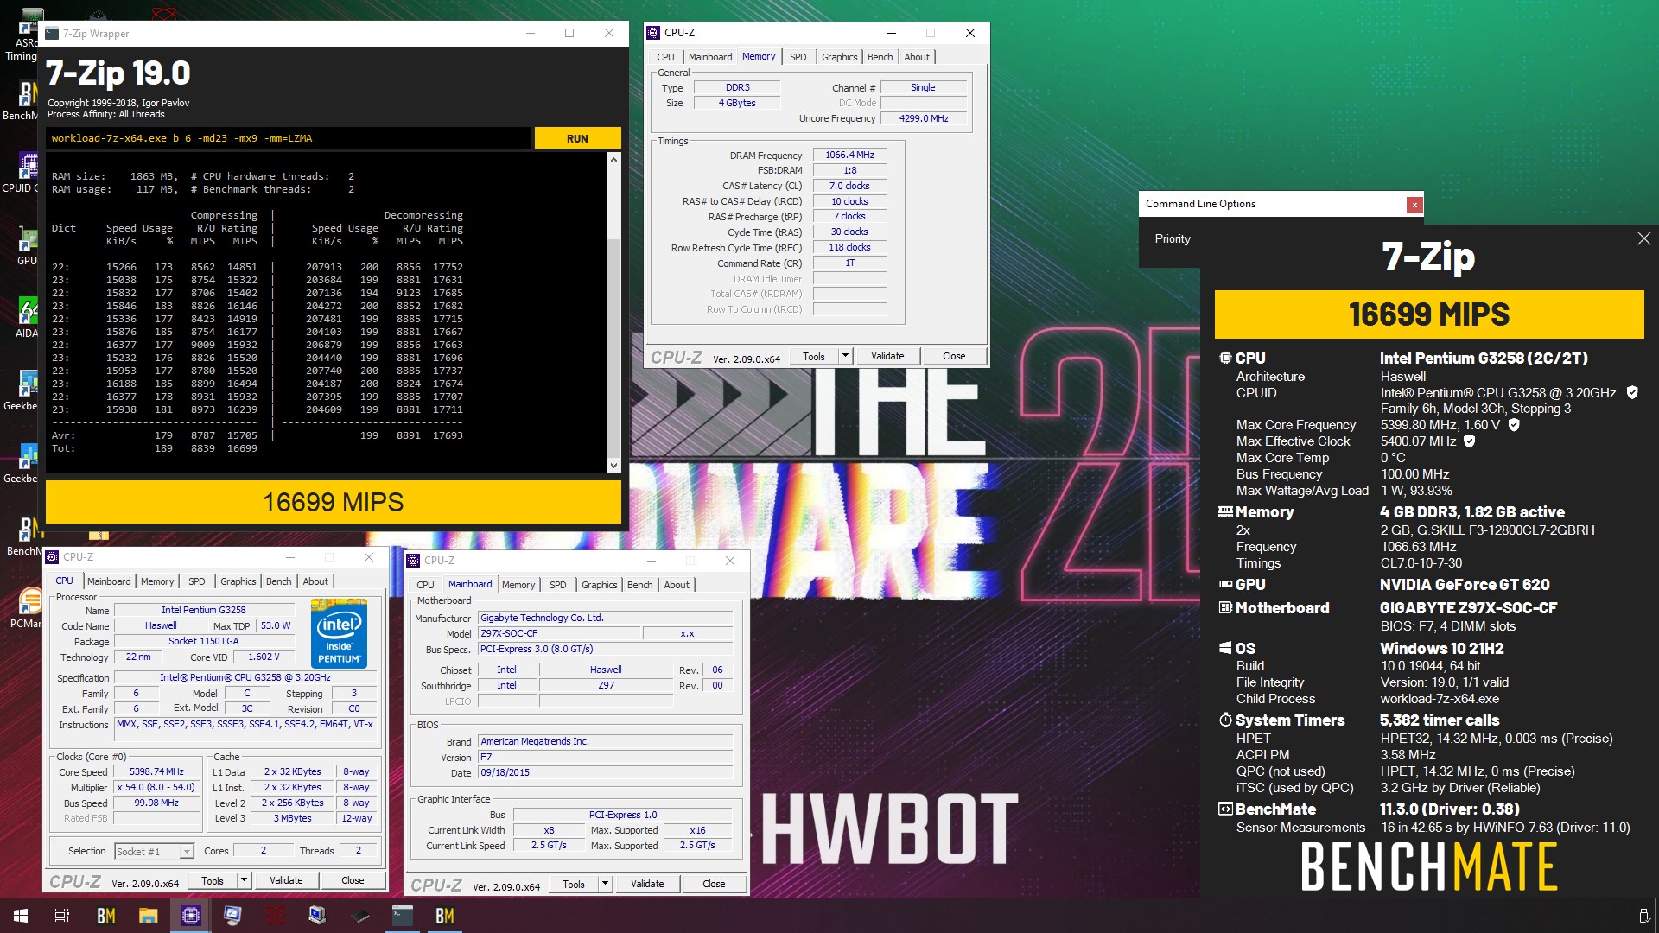Open the black memory chip taskbar icon
The image size is (1659, 933).
[359, 916]
